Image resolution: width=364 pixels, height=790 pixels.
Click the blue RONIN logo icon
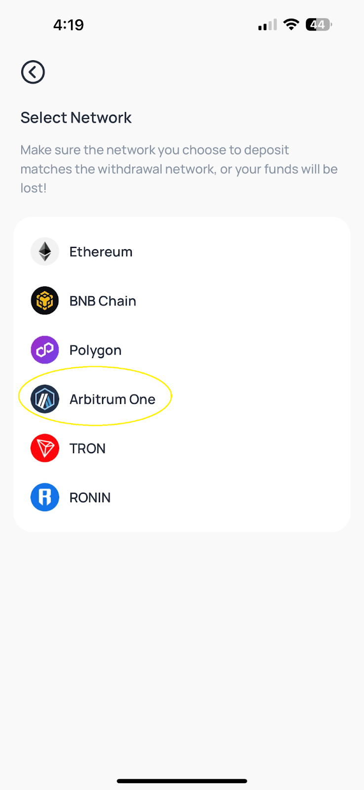click(x=45, y=497)
